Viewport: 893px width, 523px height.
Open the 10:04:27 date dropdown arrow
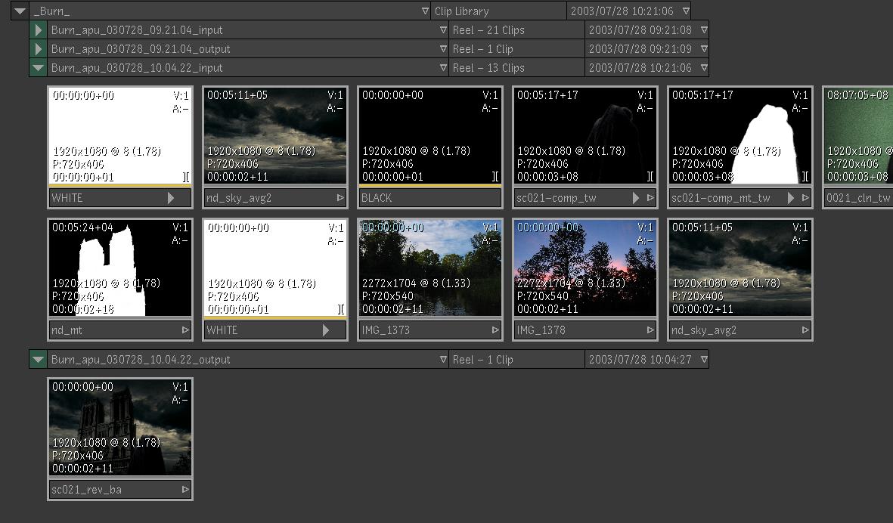click(704, 360)
